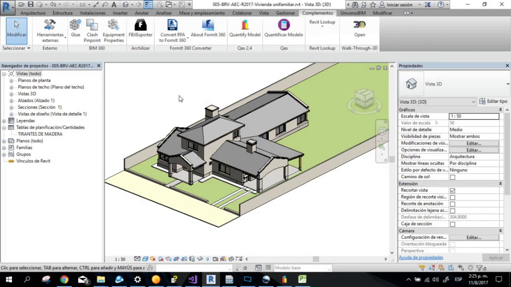Click the Undo arrow icon
Image resolution: width=511 pixels, height=287 pixels.
click(53, 5)
